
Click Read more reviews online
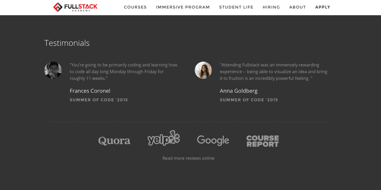[188, 158]
